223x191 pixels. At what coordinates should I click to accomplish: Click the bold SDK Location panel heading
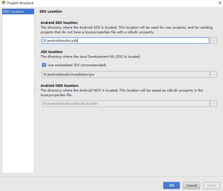pos(51,12)
